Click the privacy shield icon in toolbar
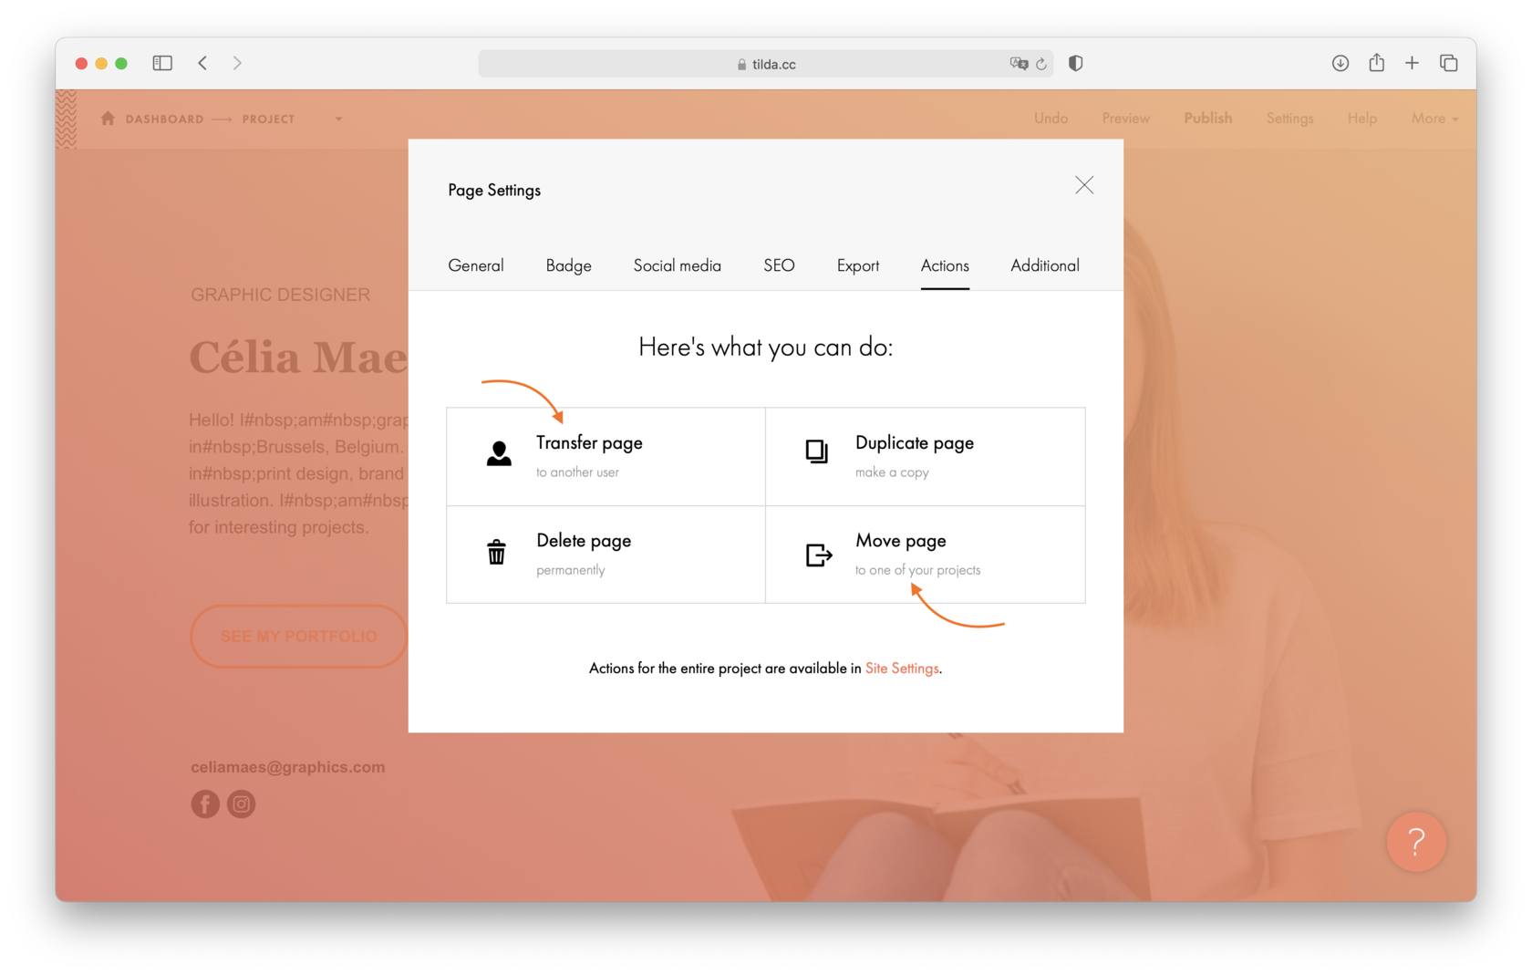The image size is (1532, 975). click(1075, 63)
